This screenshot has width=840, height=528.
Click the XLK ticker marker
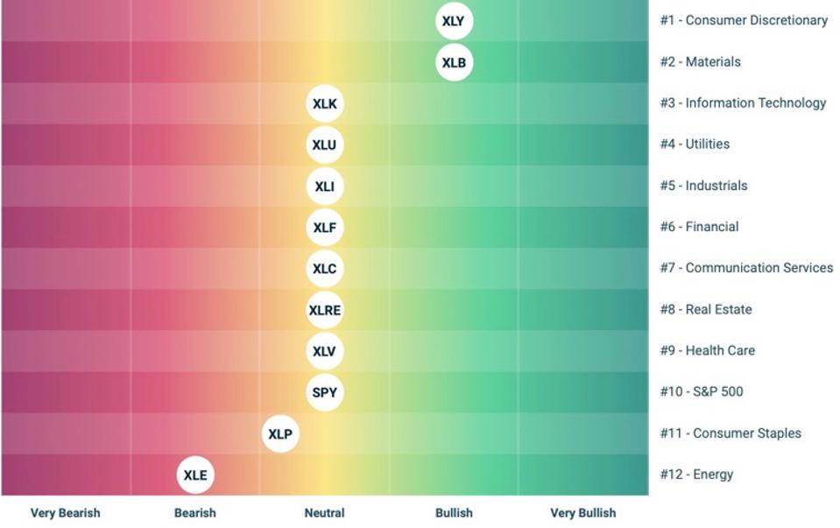coord(324,103)
